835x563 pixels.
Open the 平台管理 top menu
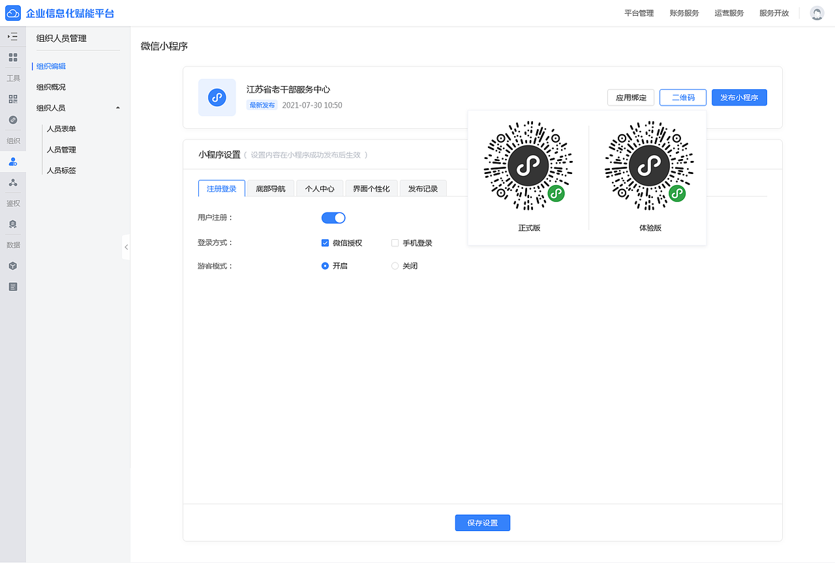(639, 13)
